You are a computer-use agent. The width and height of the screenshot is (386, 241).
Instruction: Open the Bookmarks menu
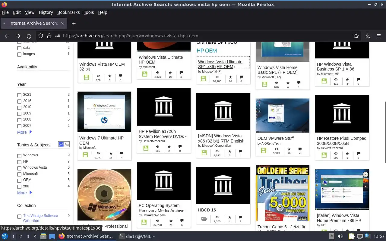click(68, 12)
